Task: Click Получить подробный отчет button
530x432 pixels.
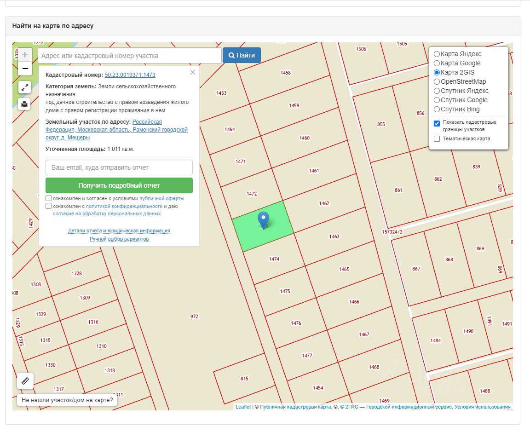Action: [119, 185]
